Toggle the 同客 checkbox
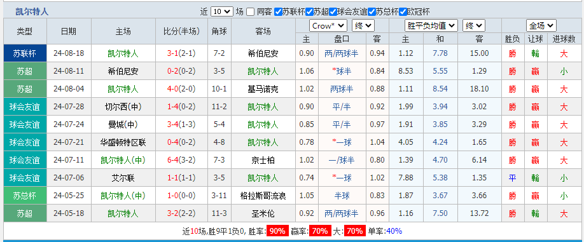 [x=251, y=12]
